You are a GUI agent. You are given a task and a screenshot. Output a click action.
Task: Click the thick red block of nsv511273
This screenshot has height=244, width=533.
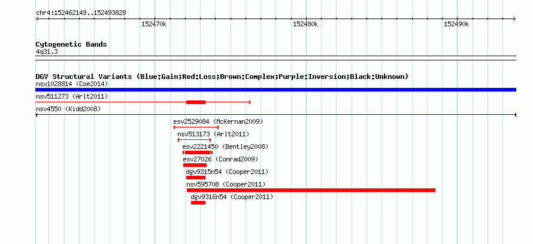(196, 102)
